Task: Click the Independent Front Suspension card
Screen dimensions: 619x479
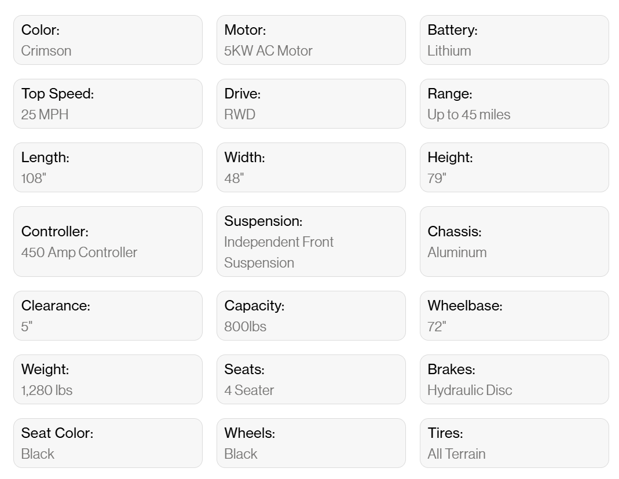Action: pos(311,242)
